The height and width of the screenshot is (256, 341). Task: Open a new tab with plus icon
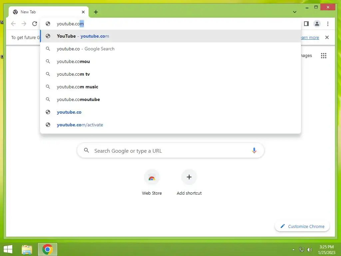click(x=96, y=12)
